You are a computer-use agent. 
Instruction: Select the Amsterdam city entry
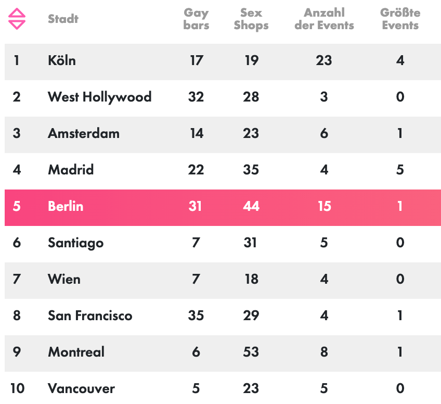tap(84, 133)
